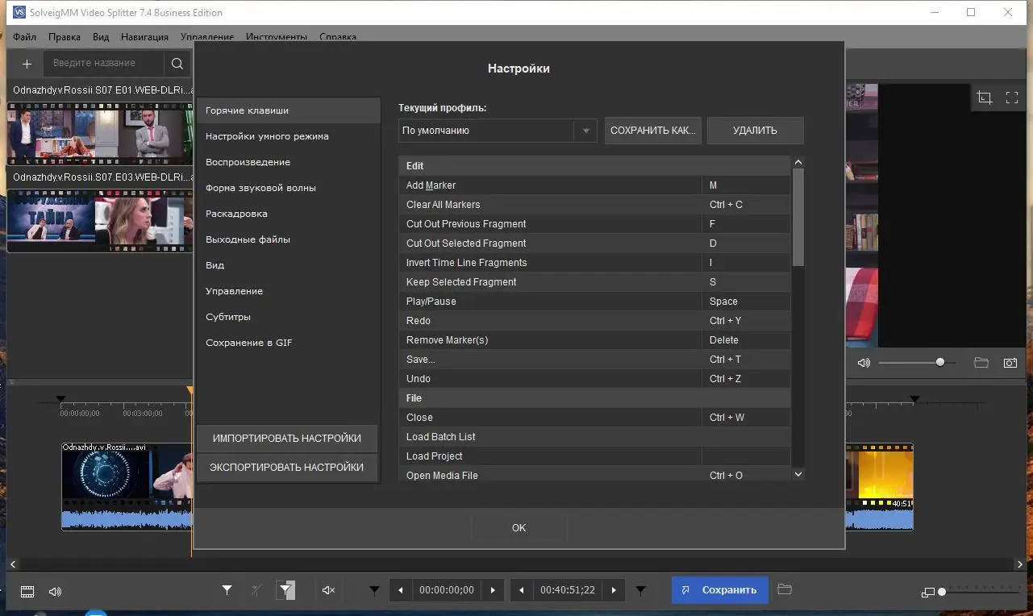Enter fullscreen preview mode
The image size is (1033, 616).
1012,98
